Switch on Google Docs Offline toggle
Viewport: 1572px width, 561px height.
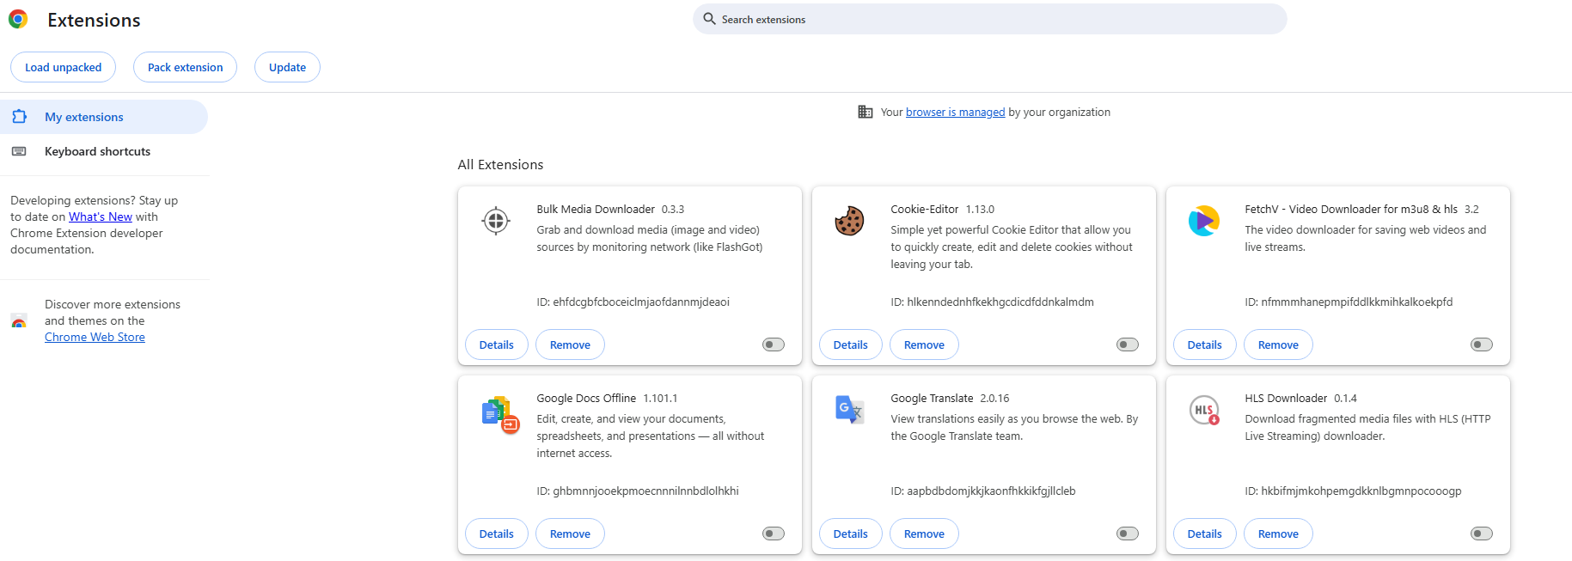coord(774,534)
